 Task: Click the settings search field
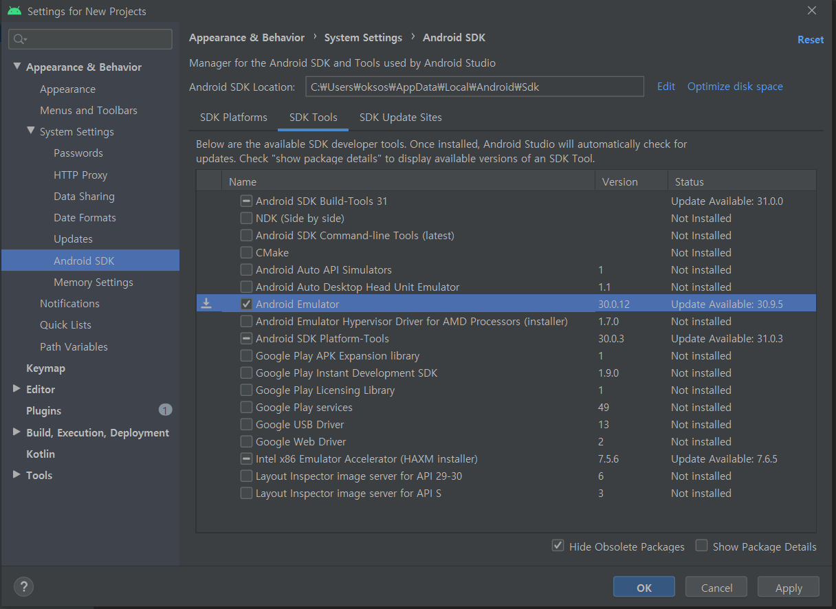[x=90, y=39]
